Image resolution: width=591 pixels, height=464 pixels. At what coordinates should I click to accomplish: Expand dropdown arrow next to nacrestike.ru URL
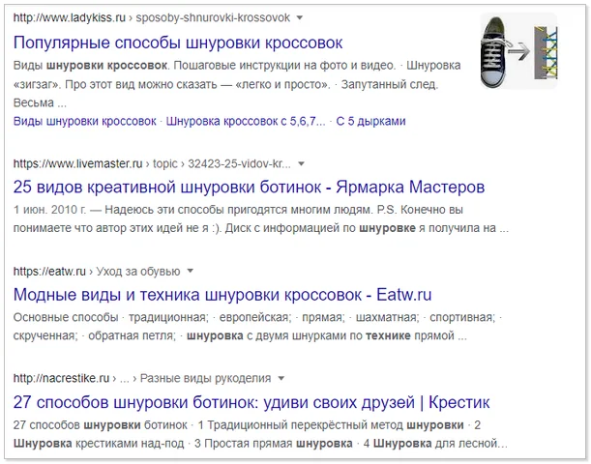coord(281,378)
